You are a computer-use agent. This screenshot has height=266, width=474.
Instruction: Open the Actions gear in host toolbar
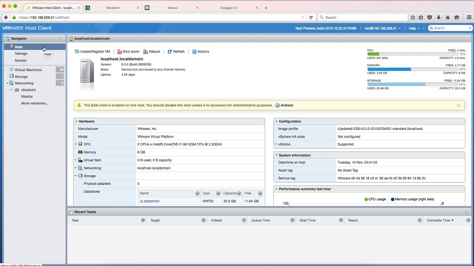tap(194, 51)
